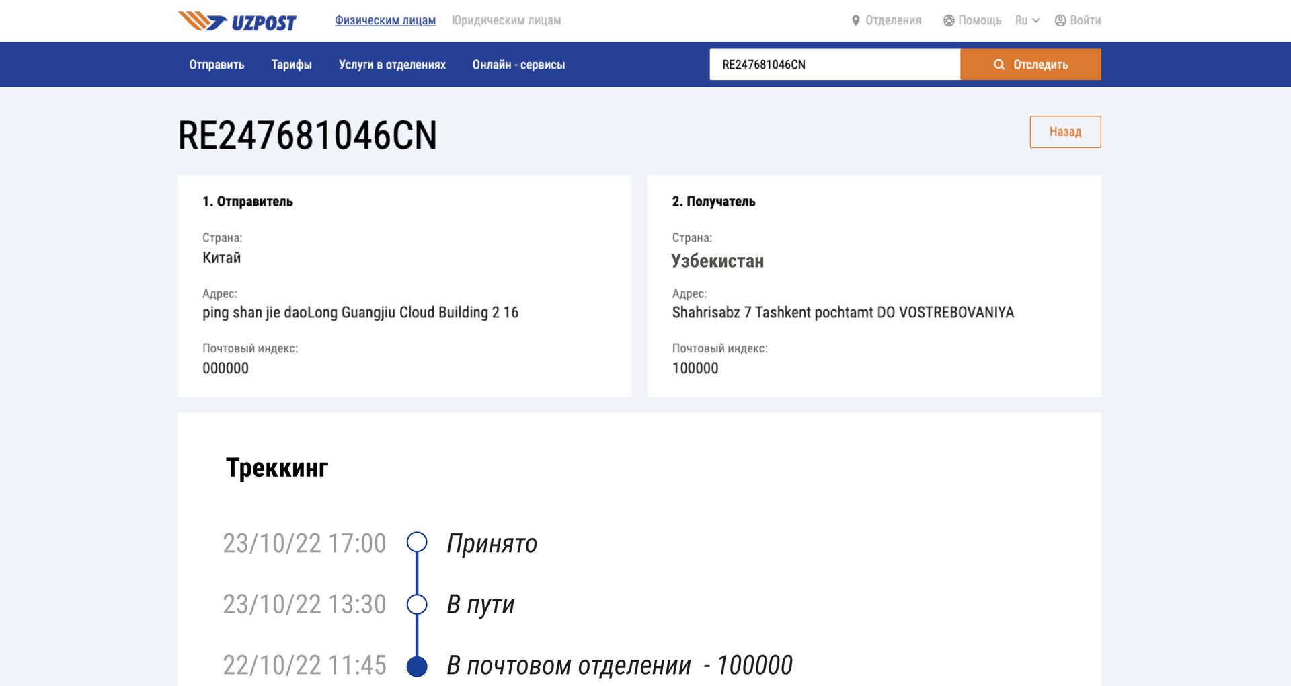The height and width of the screenshot is (686, 1291).
Task: Select the Физическим лицам tab
Action: pyautogui.click(x=385, y=21)
